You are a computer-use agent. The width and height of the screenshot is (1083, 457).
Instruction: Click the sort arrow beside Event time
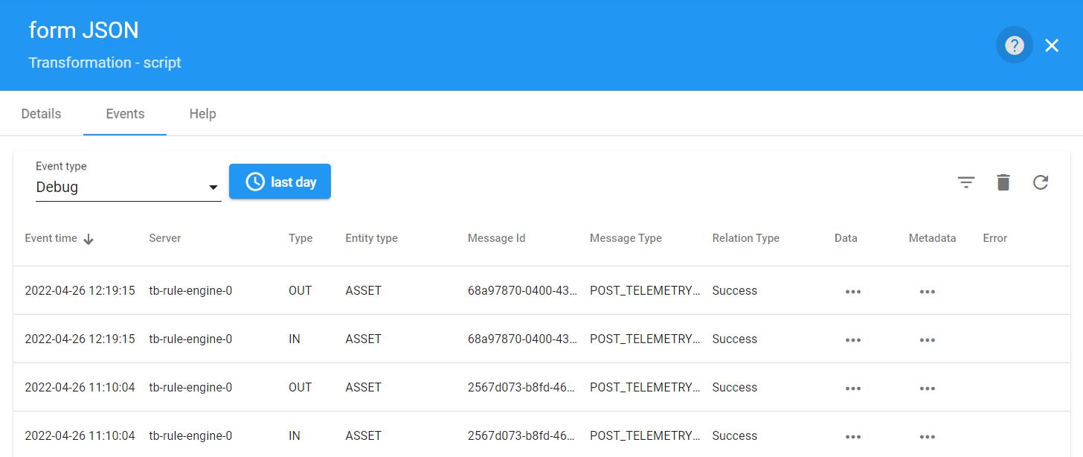coord(89,239)
